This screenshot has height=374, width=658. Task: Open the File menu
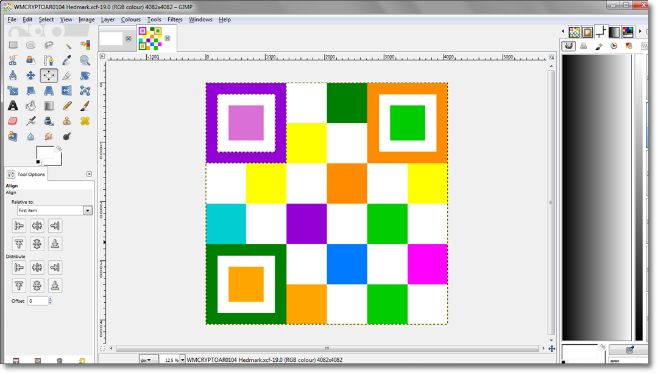coord(12,19)
